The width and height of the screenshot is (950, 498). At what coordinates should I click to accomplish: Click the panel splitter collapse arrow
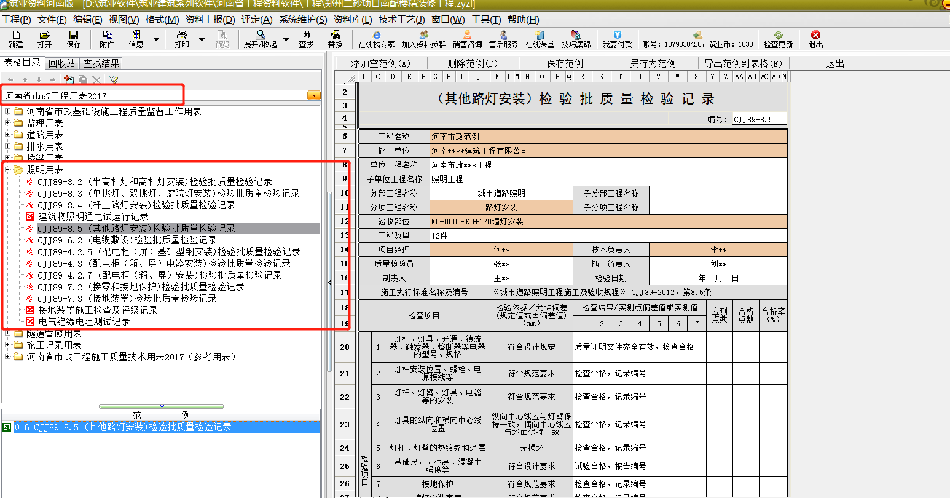point(329,282)
